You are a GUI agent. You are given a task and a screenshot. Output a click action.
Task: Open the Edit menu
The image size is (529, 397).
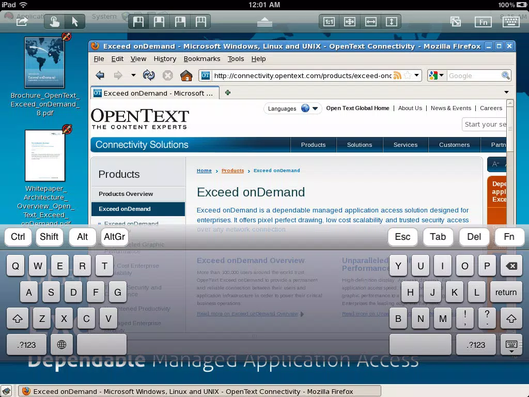[x=117, y=59]
